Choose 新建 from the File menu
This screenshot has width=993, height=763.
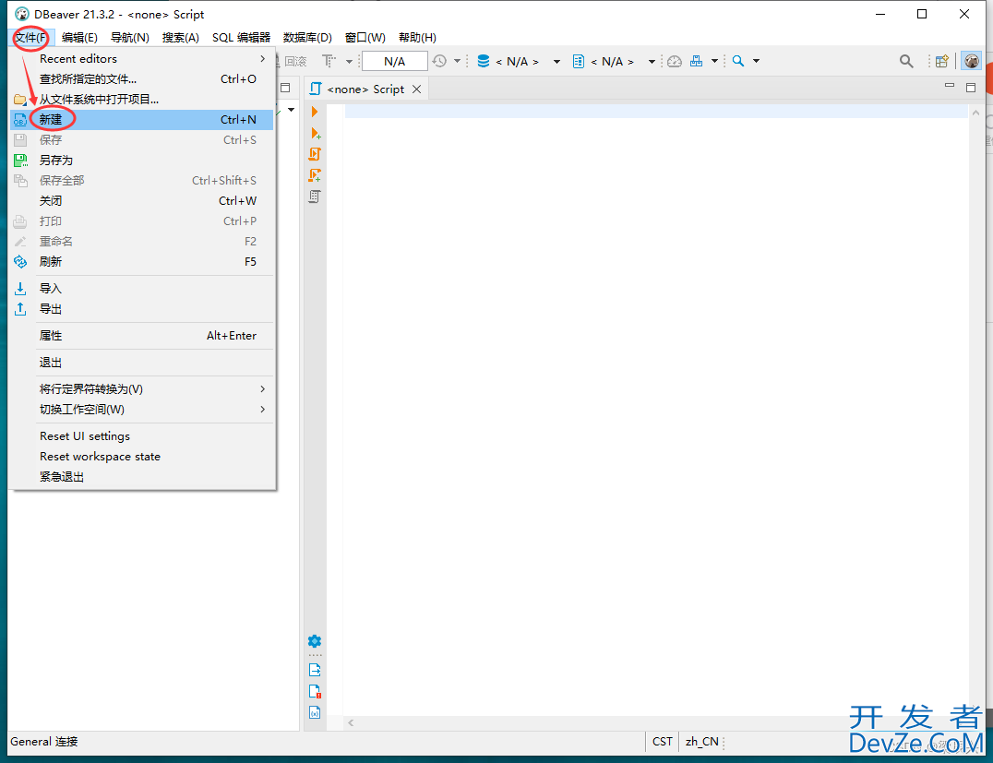142,120
